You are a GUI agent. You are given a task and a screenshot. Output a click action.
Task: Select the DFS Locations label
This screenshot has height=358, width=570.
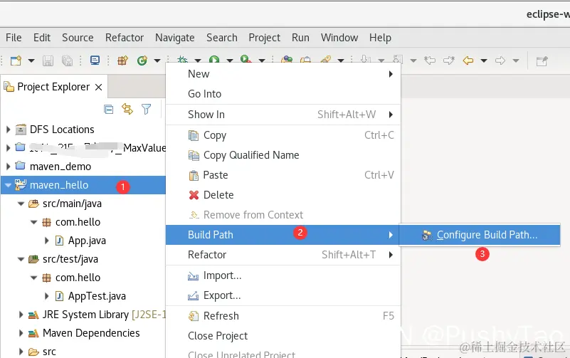[x=62, y=130]
